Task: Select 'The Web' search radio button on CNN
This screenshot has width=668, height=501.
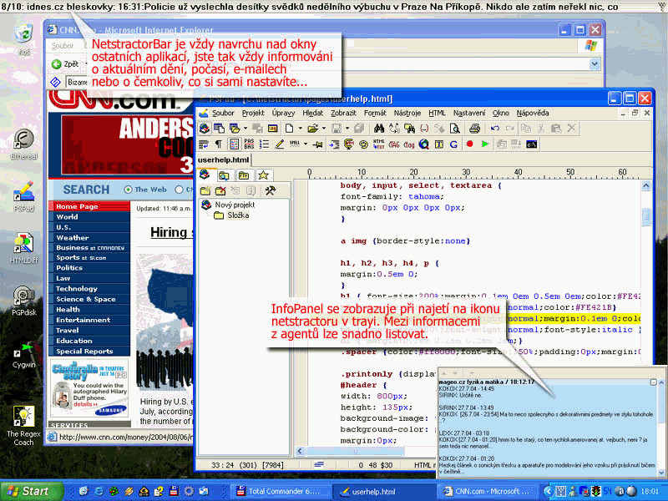Action: pos(128,190)
